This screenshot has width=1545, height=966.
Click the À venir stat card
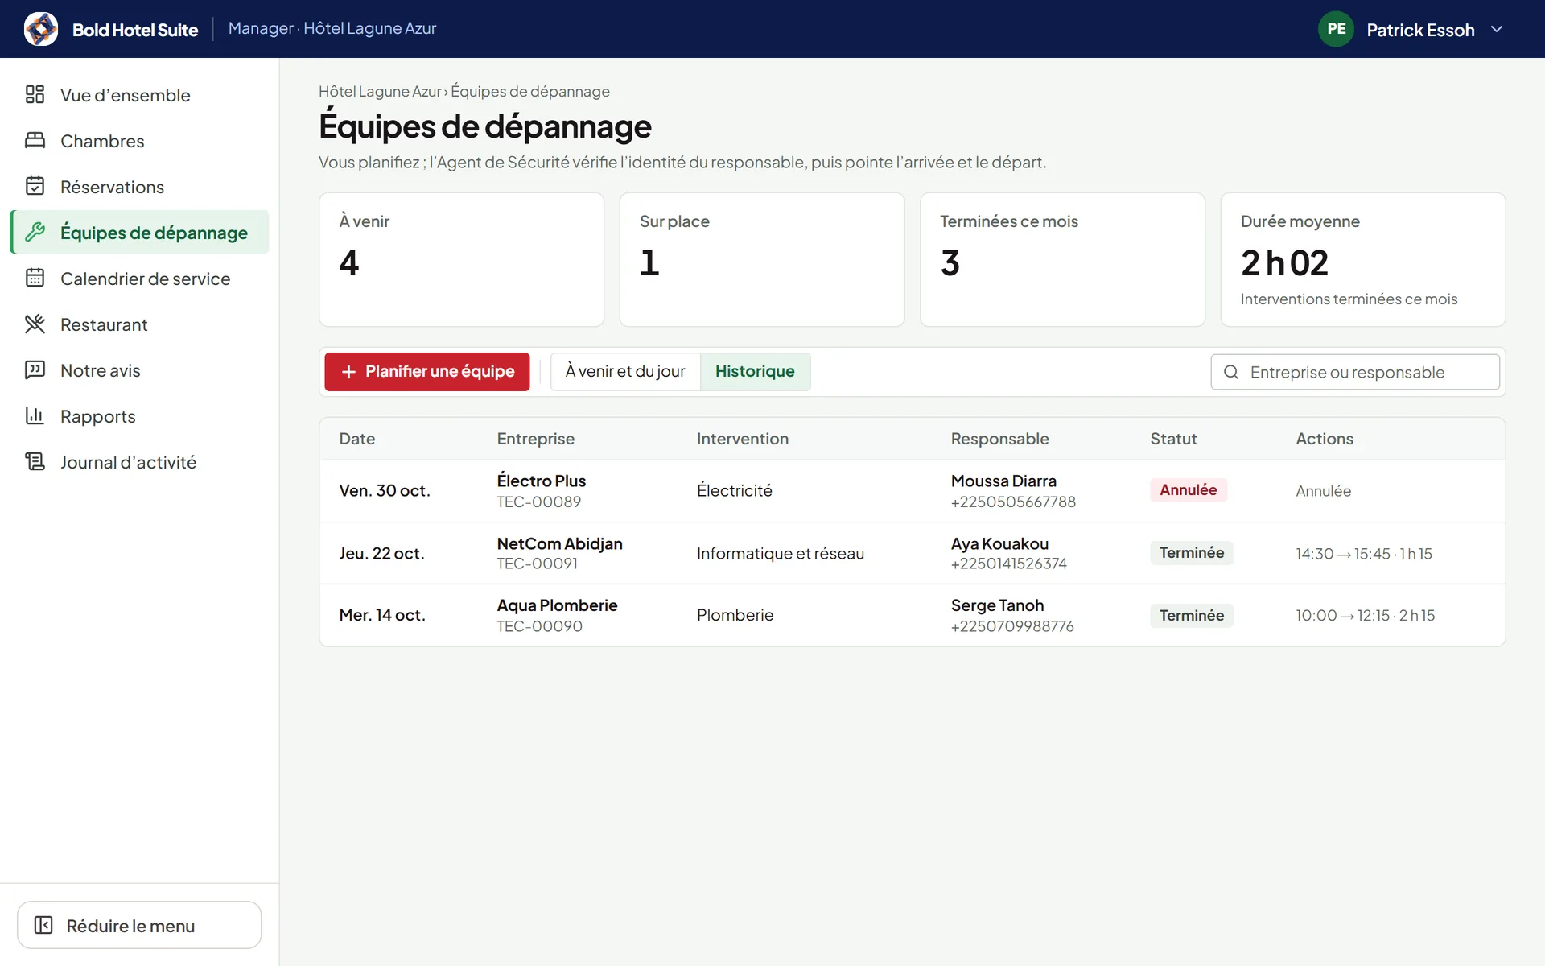click(462, 259)
